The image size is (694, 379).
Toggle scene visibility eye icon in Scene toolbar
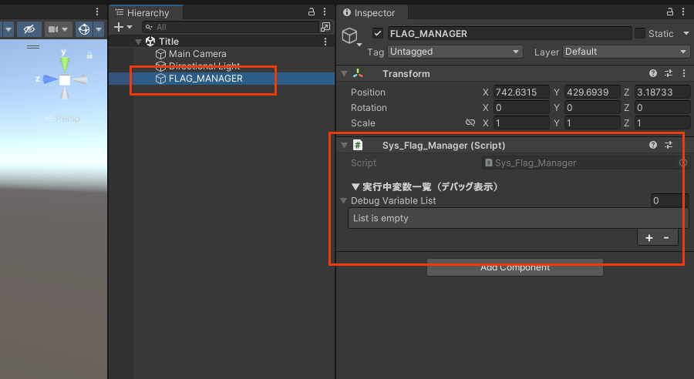[29, 29]
